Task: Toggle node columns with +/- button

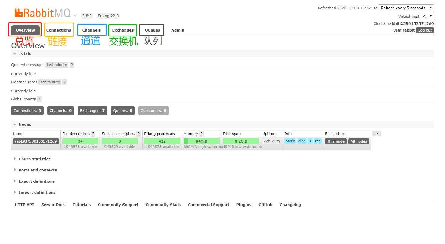Action: (x=377, y=134)
